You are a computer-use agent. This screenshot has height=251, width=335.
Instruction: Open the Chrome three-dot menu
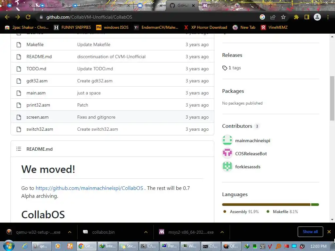[328, 17]
